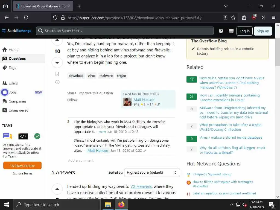Close the Download Virus/Malware tab
The width and height of the screenshot is (280, 210).
(69, 6)
